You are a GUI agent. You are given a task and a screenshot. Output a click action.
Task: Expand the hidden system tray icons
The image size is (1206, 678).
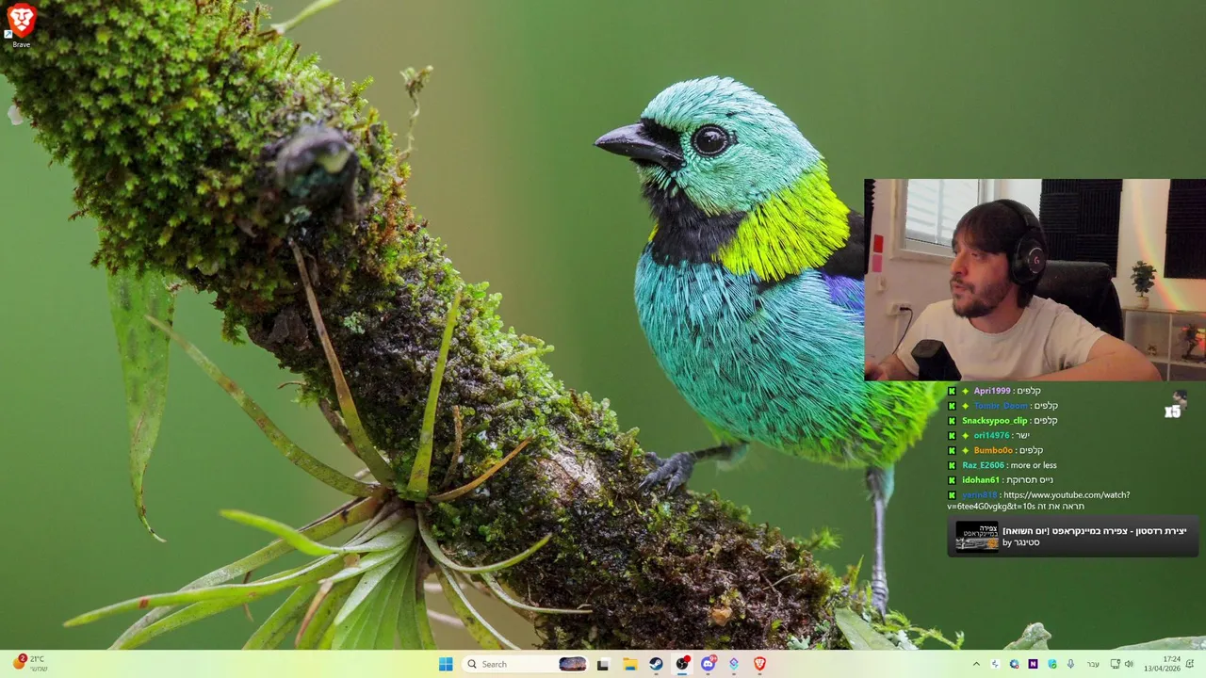click(x=976, y=664)
